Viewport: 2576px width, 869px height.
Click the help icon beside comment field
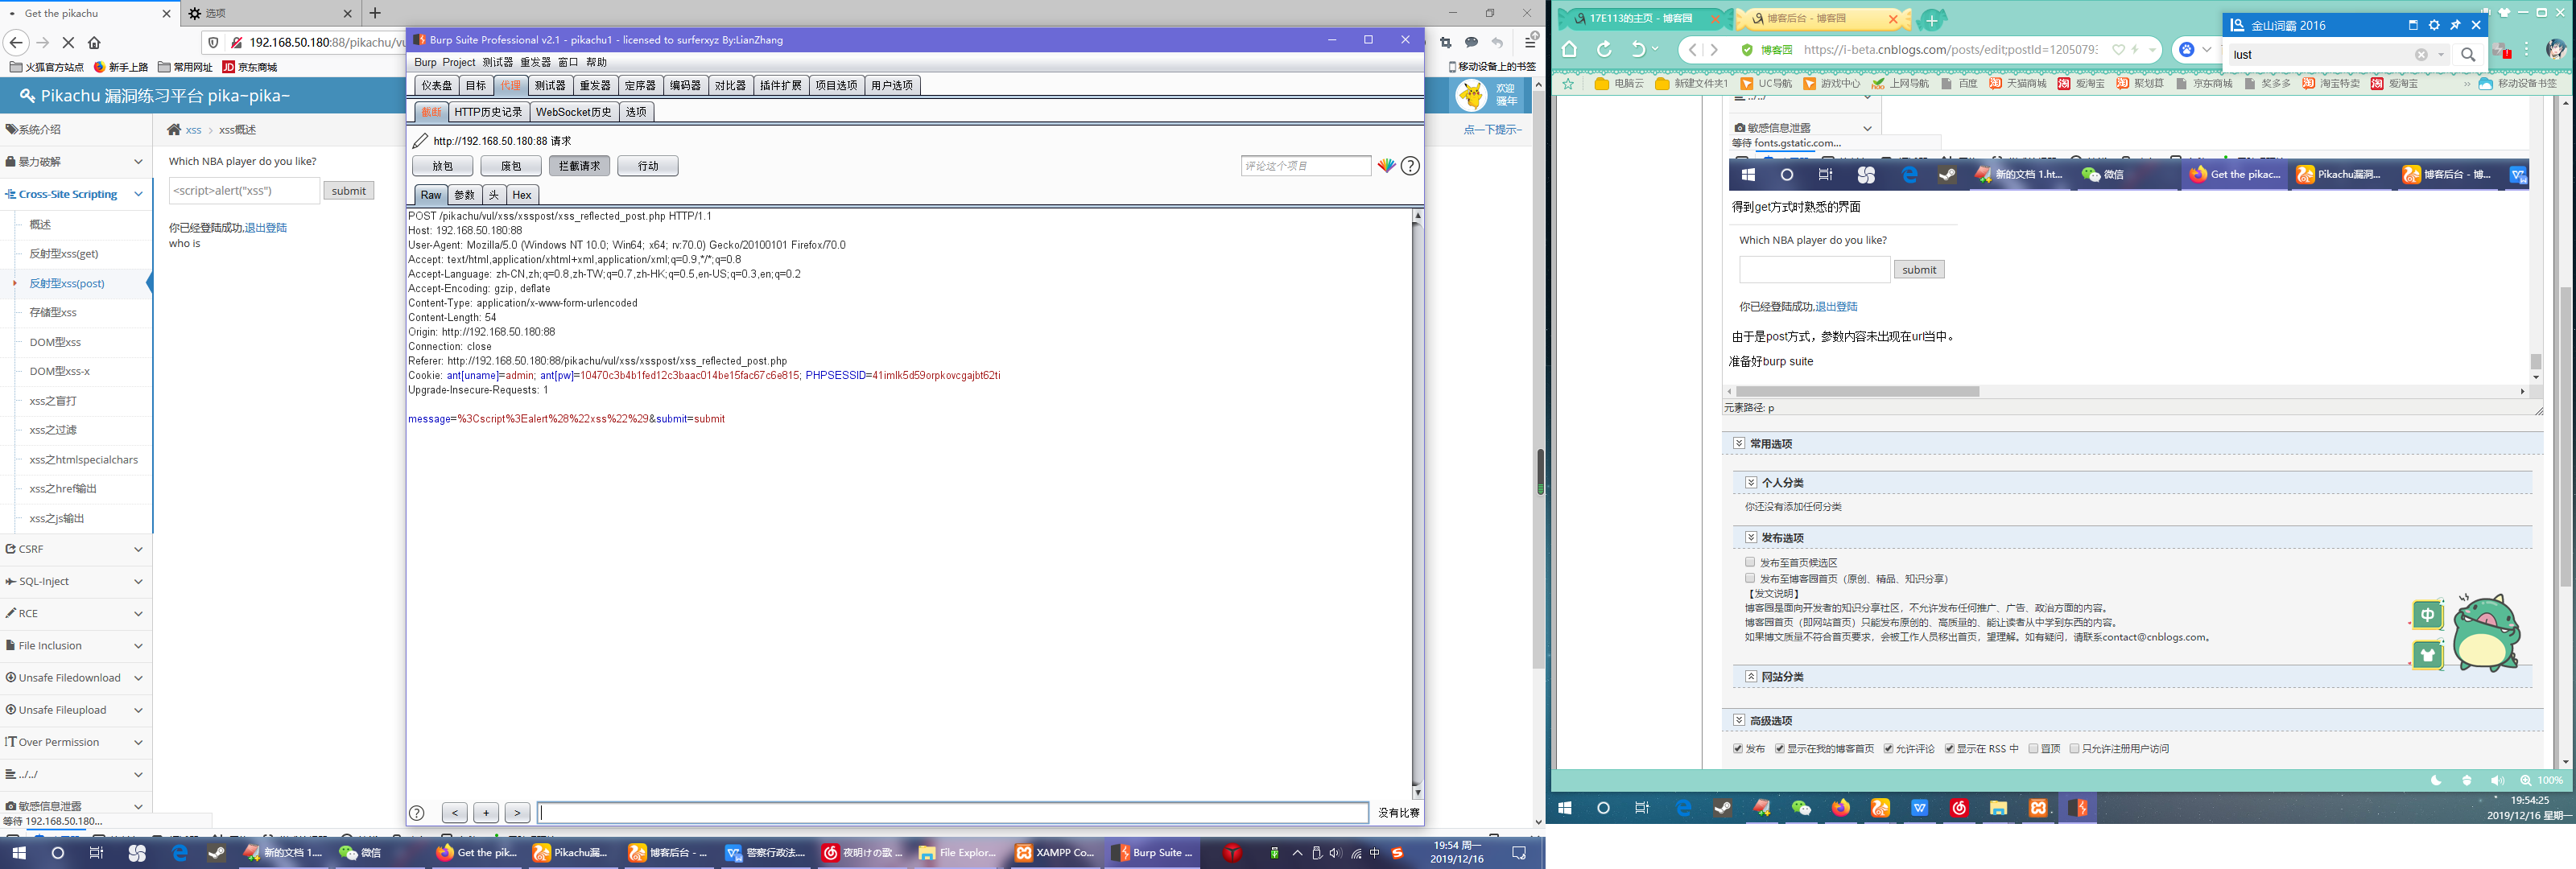coord(1410,166)
